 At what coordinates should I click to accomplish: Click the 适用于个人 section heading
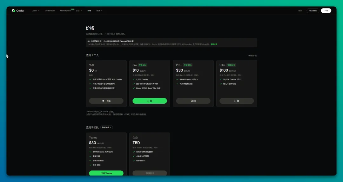92,55
